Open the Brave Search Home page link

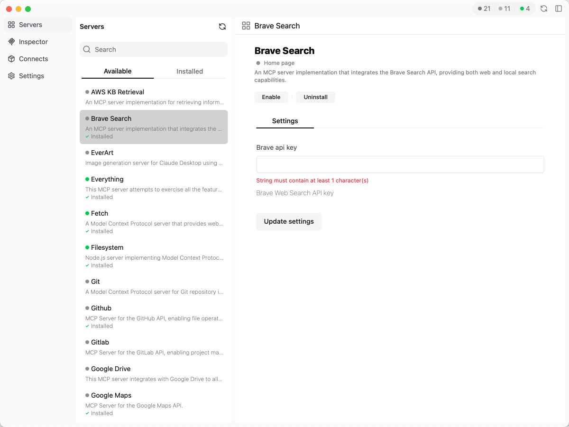(279, 63)
